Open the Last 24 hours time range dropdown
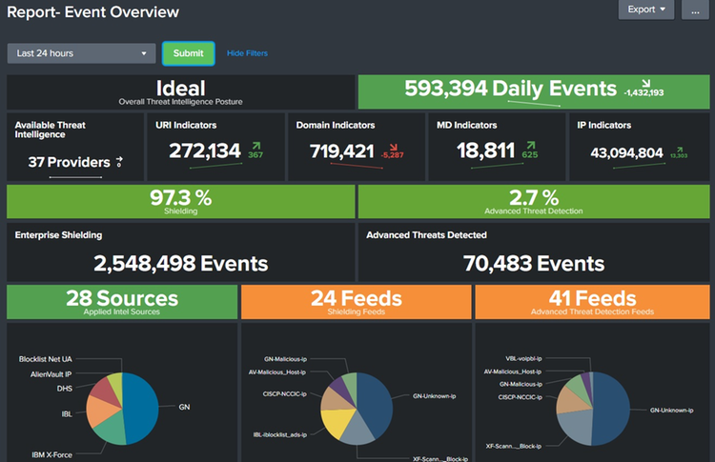 80,53
